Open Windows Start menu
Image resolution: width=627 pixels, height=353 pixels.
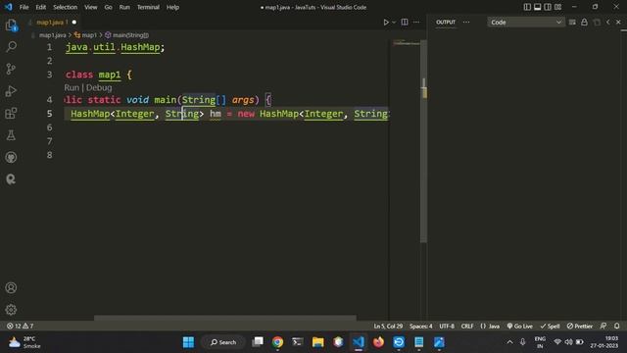188,342
